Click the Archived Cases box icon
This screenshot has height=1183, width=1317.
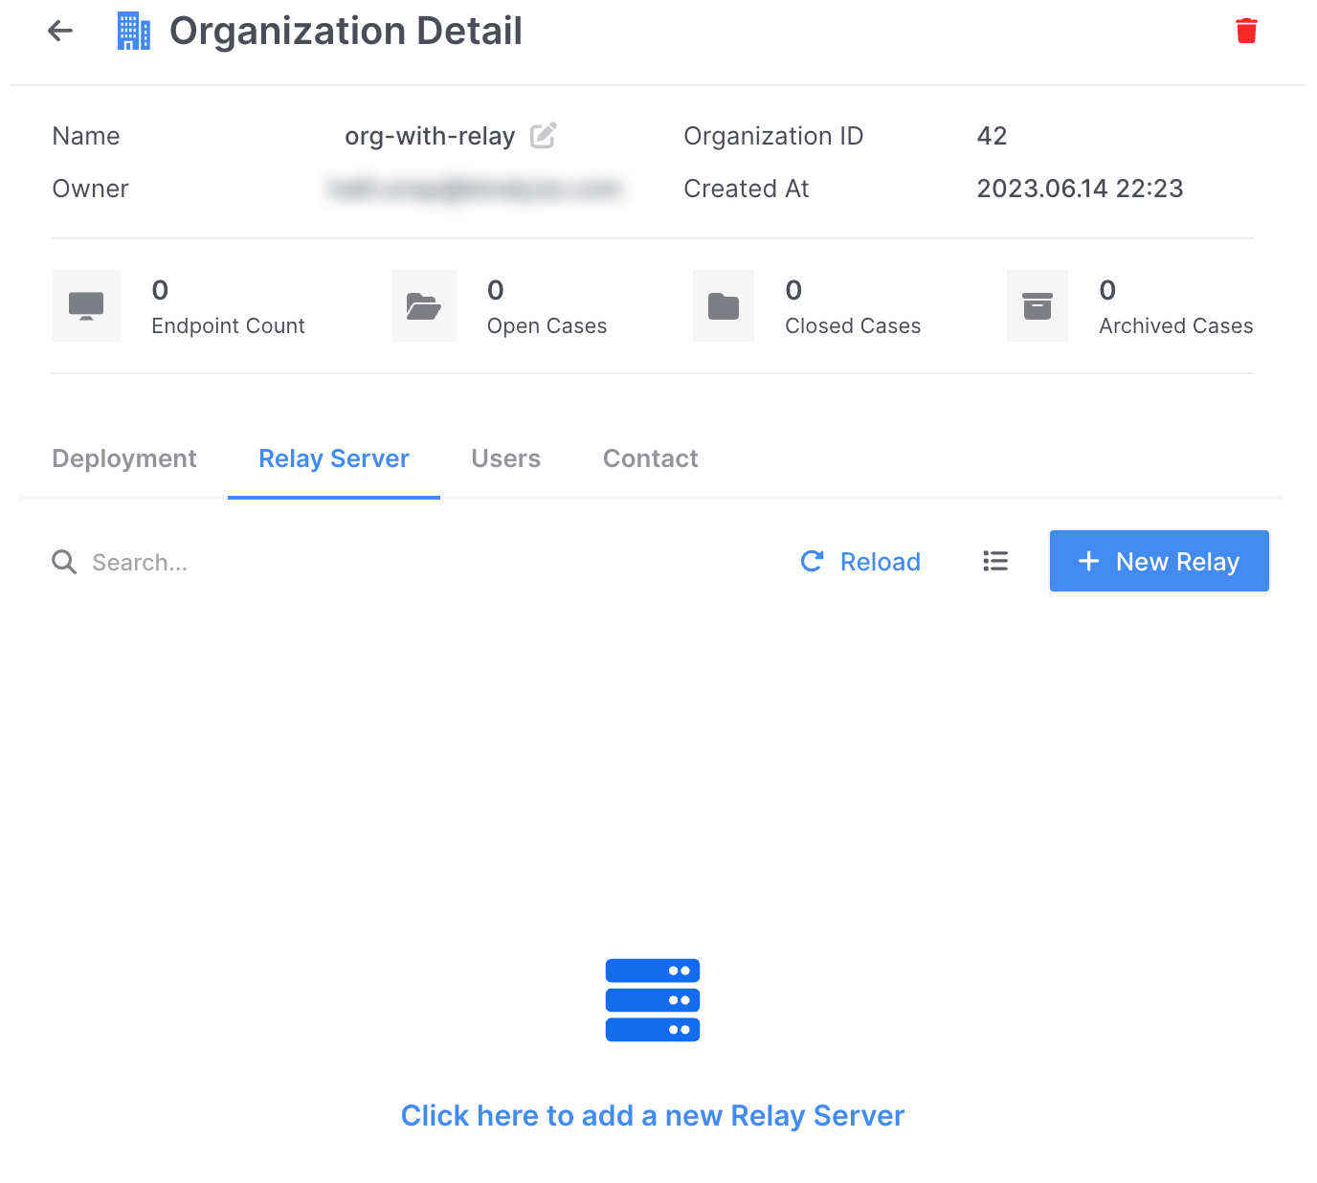(x=1037, y=306)
